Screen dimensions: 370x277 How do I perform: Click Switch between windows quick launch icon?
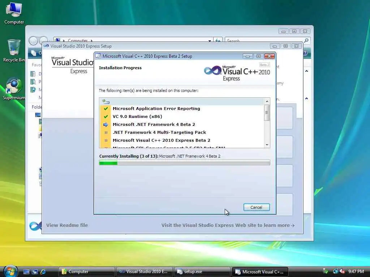35,272
